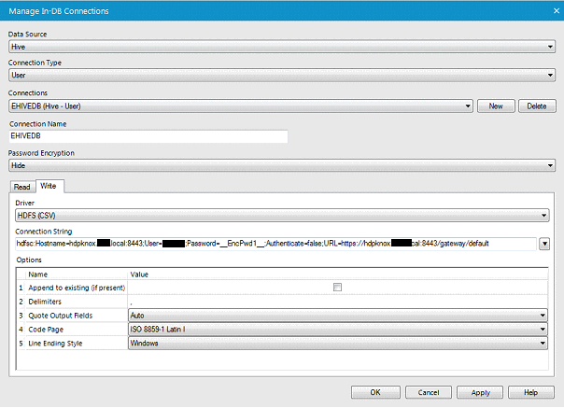Open the Line Ending Style dropdown showing Windows
The width and height of the screenshot is (564, 408).
338,344
